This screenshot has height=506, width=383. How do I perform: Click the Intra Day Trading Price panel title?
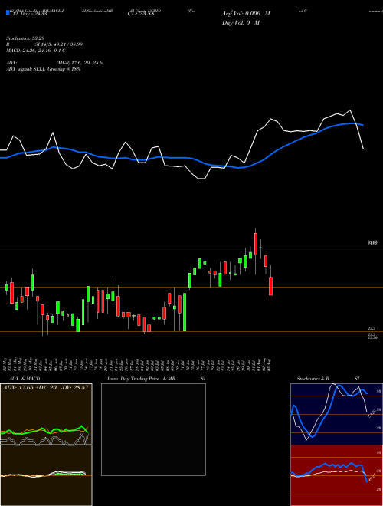coord(155,379)
